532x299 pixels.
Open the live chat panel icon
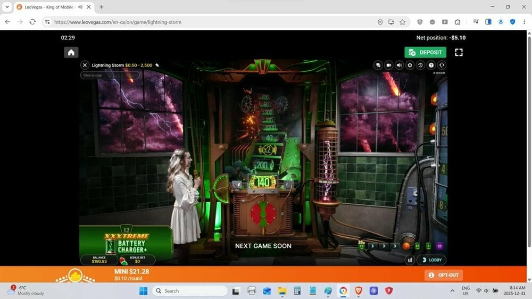point(378,65)
